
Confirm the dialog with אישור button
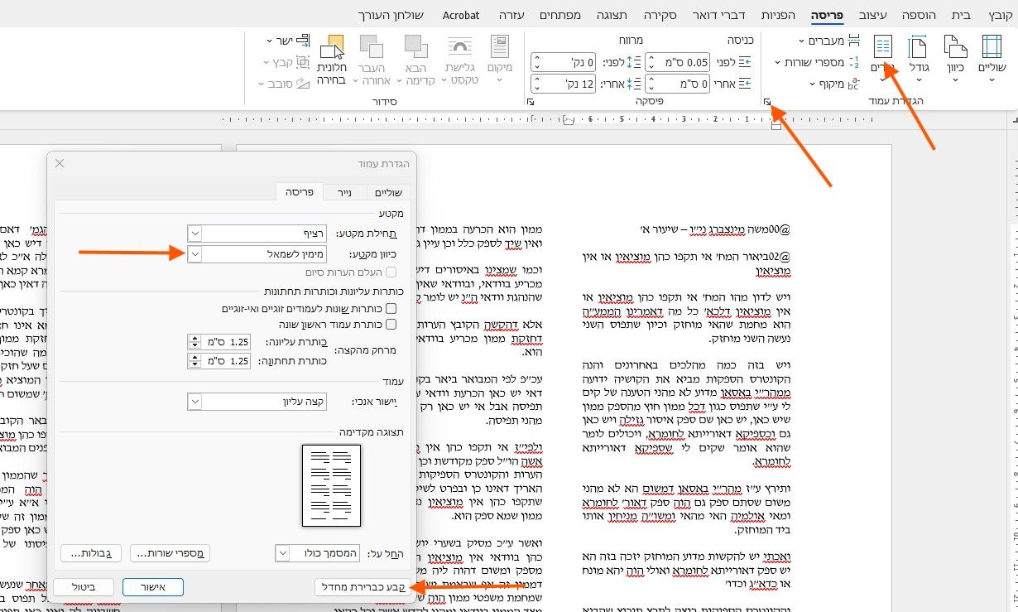point(152,587)
